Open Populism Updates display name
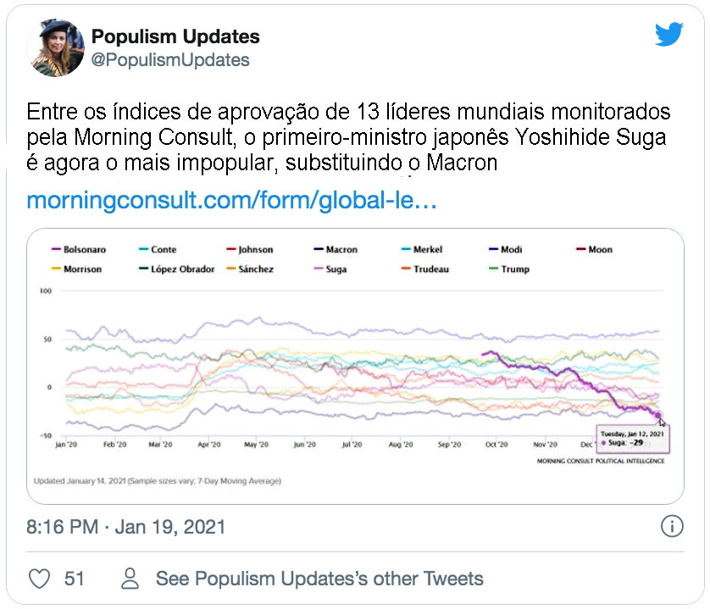 tap(175, 36)
